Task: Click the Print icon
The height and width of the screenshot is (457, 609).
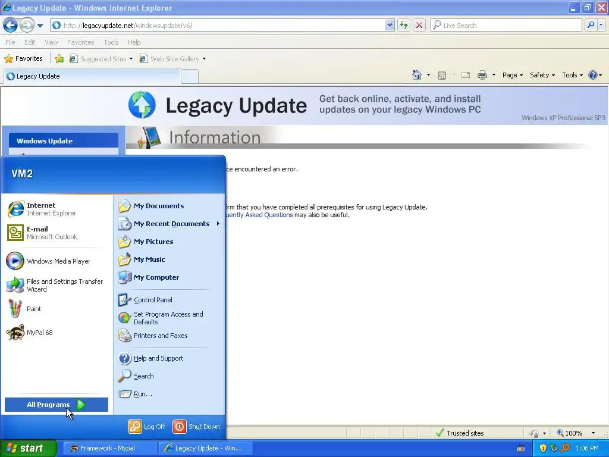Action: 482,75
